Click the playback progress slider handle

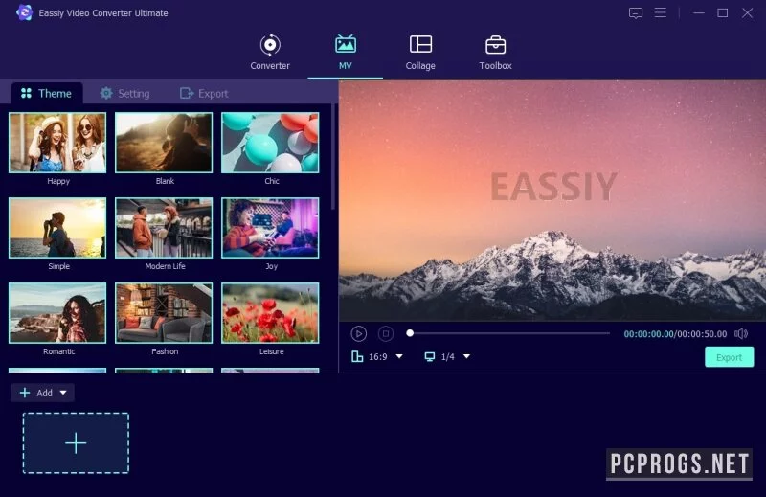410,333
